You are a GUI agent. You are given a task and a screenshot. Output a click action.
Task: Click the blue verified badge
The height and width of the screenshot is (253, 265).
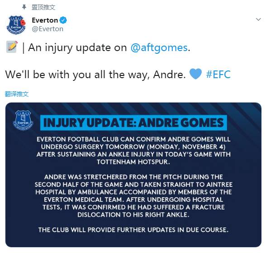[63, 20]
